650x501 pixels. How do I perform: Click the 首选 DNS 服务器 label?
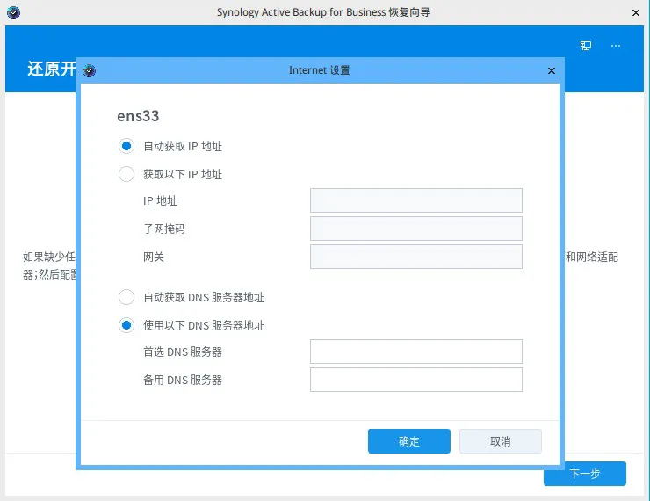[183, 352]
